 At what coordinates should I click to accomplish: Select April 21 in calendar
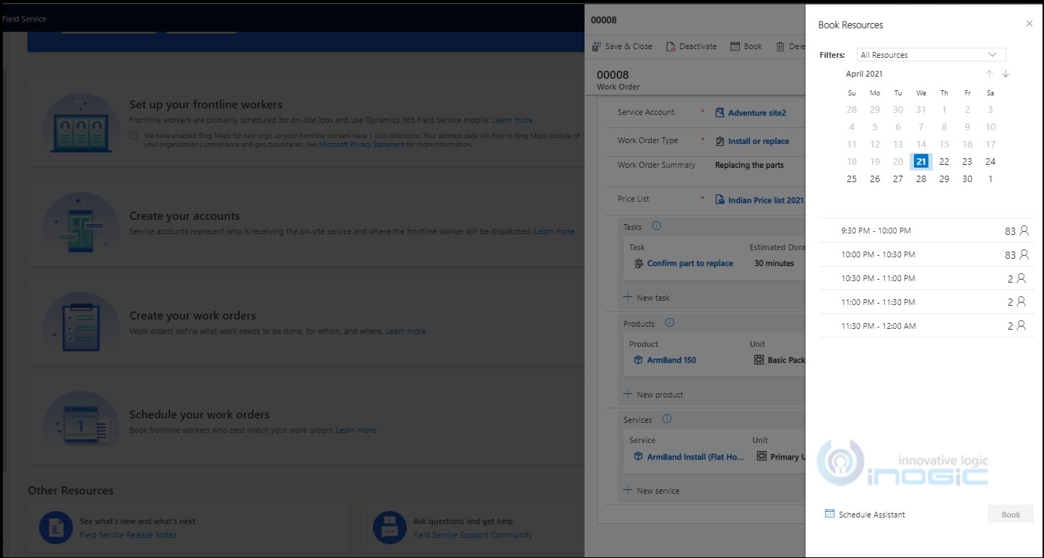921,161
